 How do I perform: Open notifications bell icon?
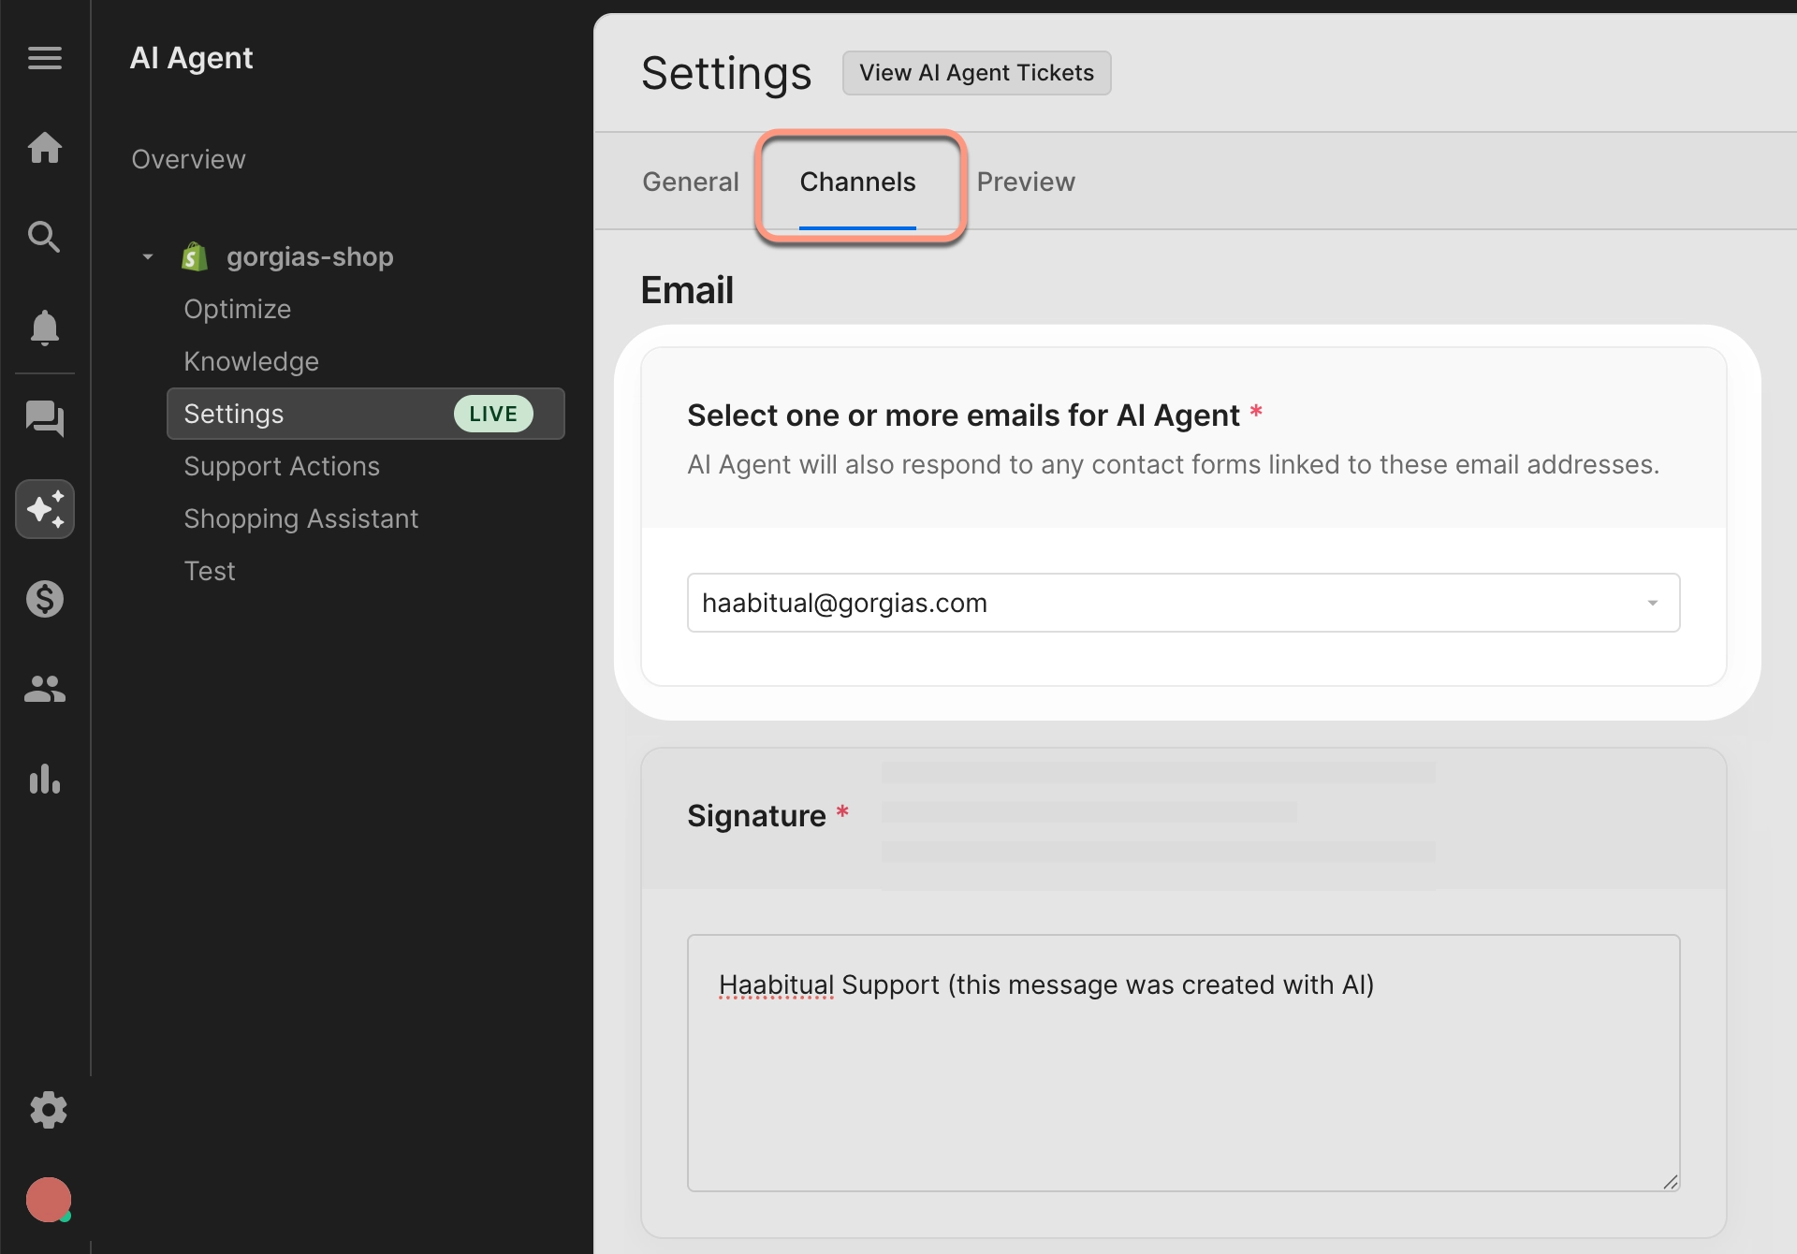coord(45,328)
